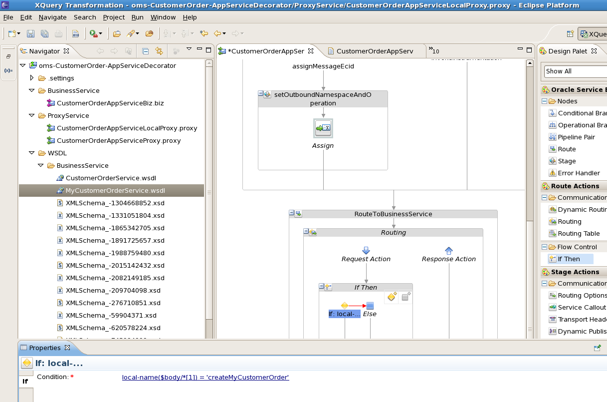Image resolution: width=607 pixels, height=402 pixels.
Task: Select Dynamic Routing action in palette
Action: point(578,209)
